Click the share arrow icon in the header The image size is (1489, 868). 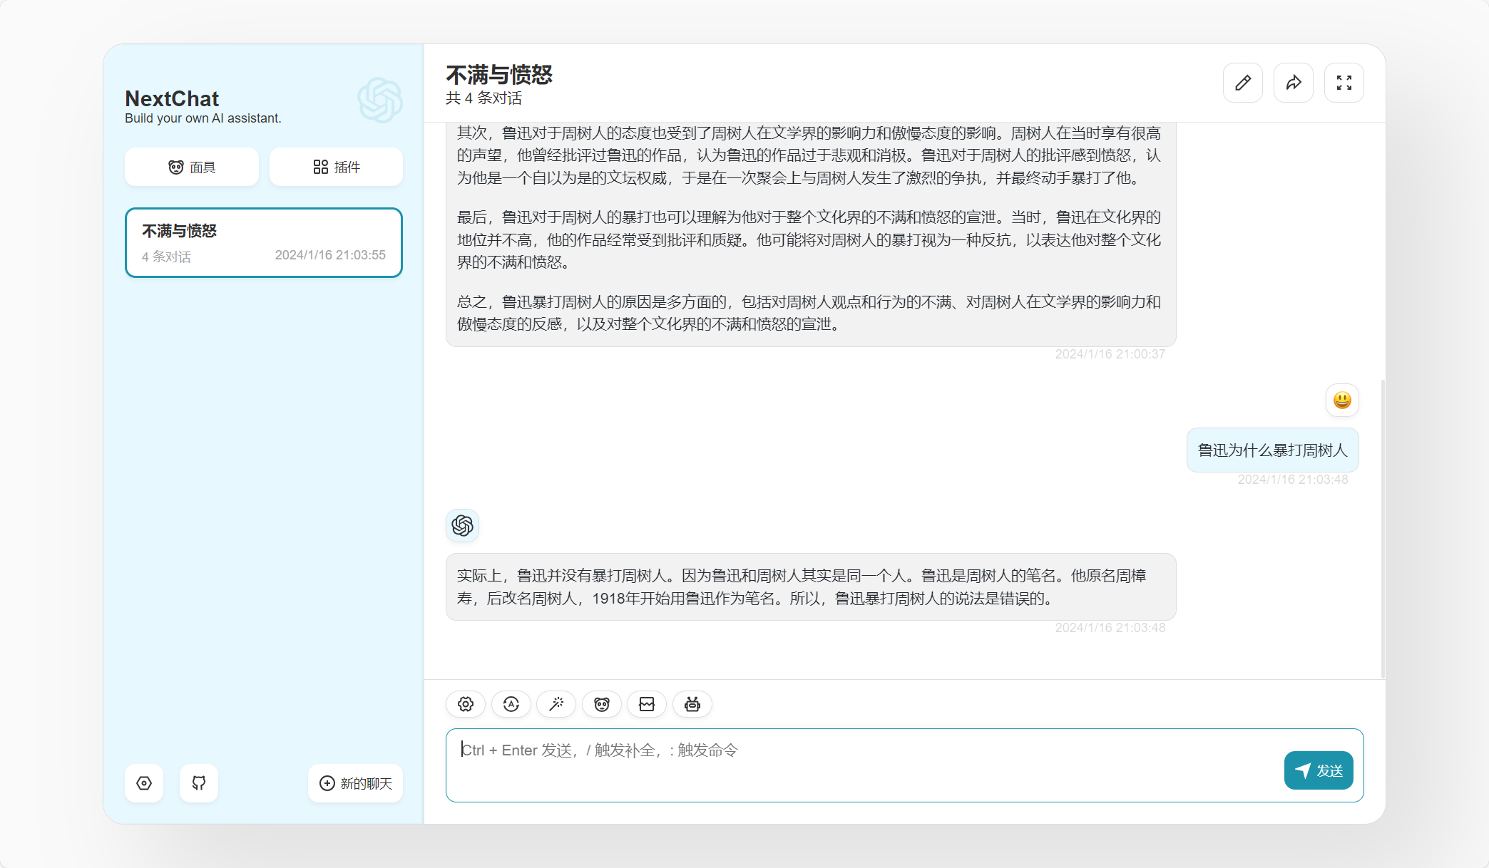point(1293,83)
